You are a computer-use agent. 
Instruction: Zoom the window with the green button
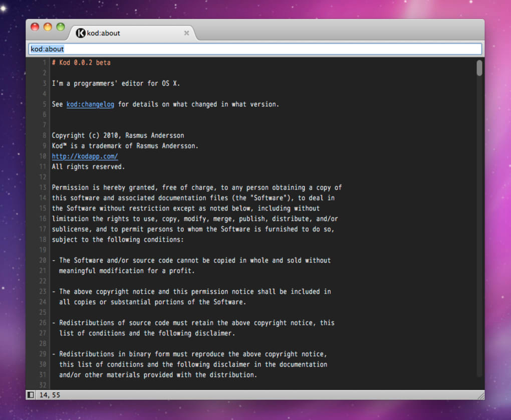tap(60, 27)
